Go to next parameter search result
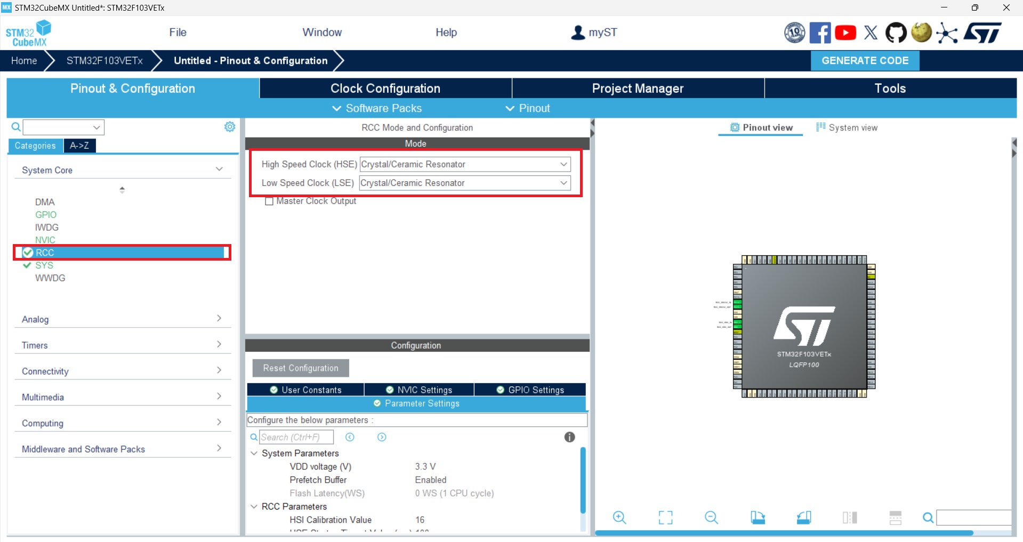Screen dimensions: 1023x542 [382, 437]
